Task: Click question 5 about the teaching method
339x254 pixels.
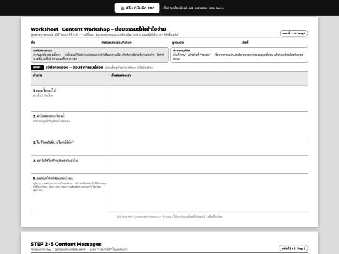Action: 70,193
